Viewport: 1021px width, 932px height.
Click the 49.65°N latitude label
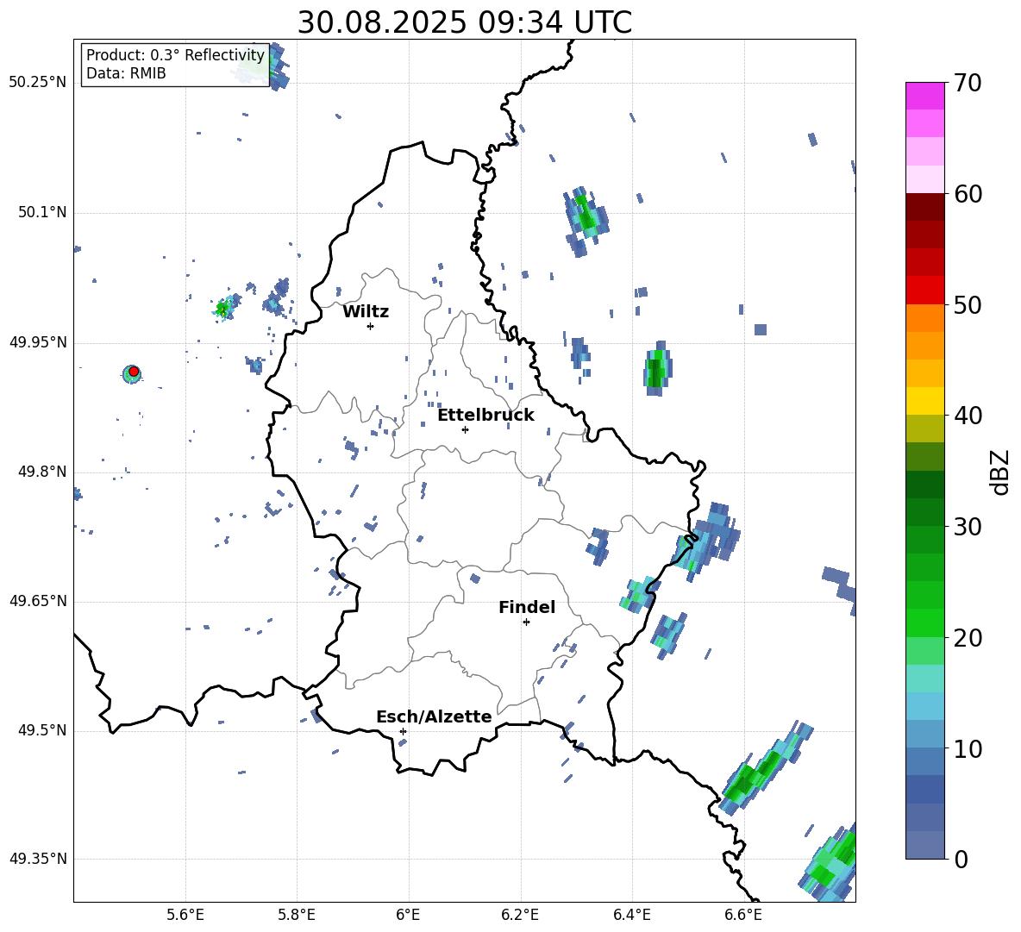[38, 601]
